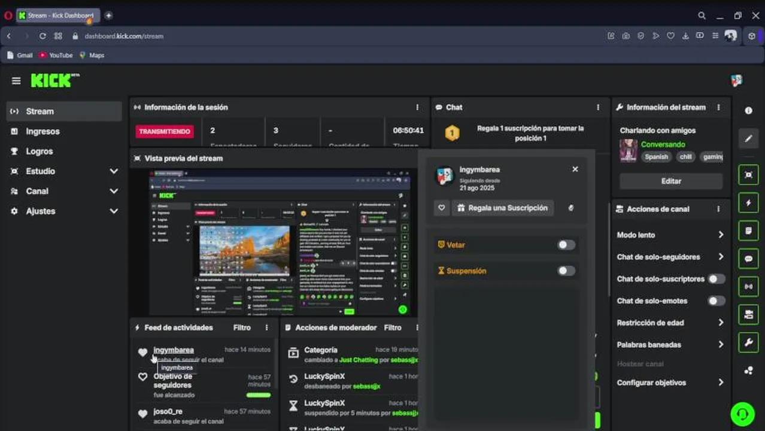Click the stream preview thumbnail
Screen dimensions: 765x431
click(279, 242)
